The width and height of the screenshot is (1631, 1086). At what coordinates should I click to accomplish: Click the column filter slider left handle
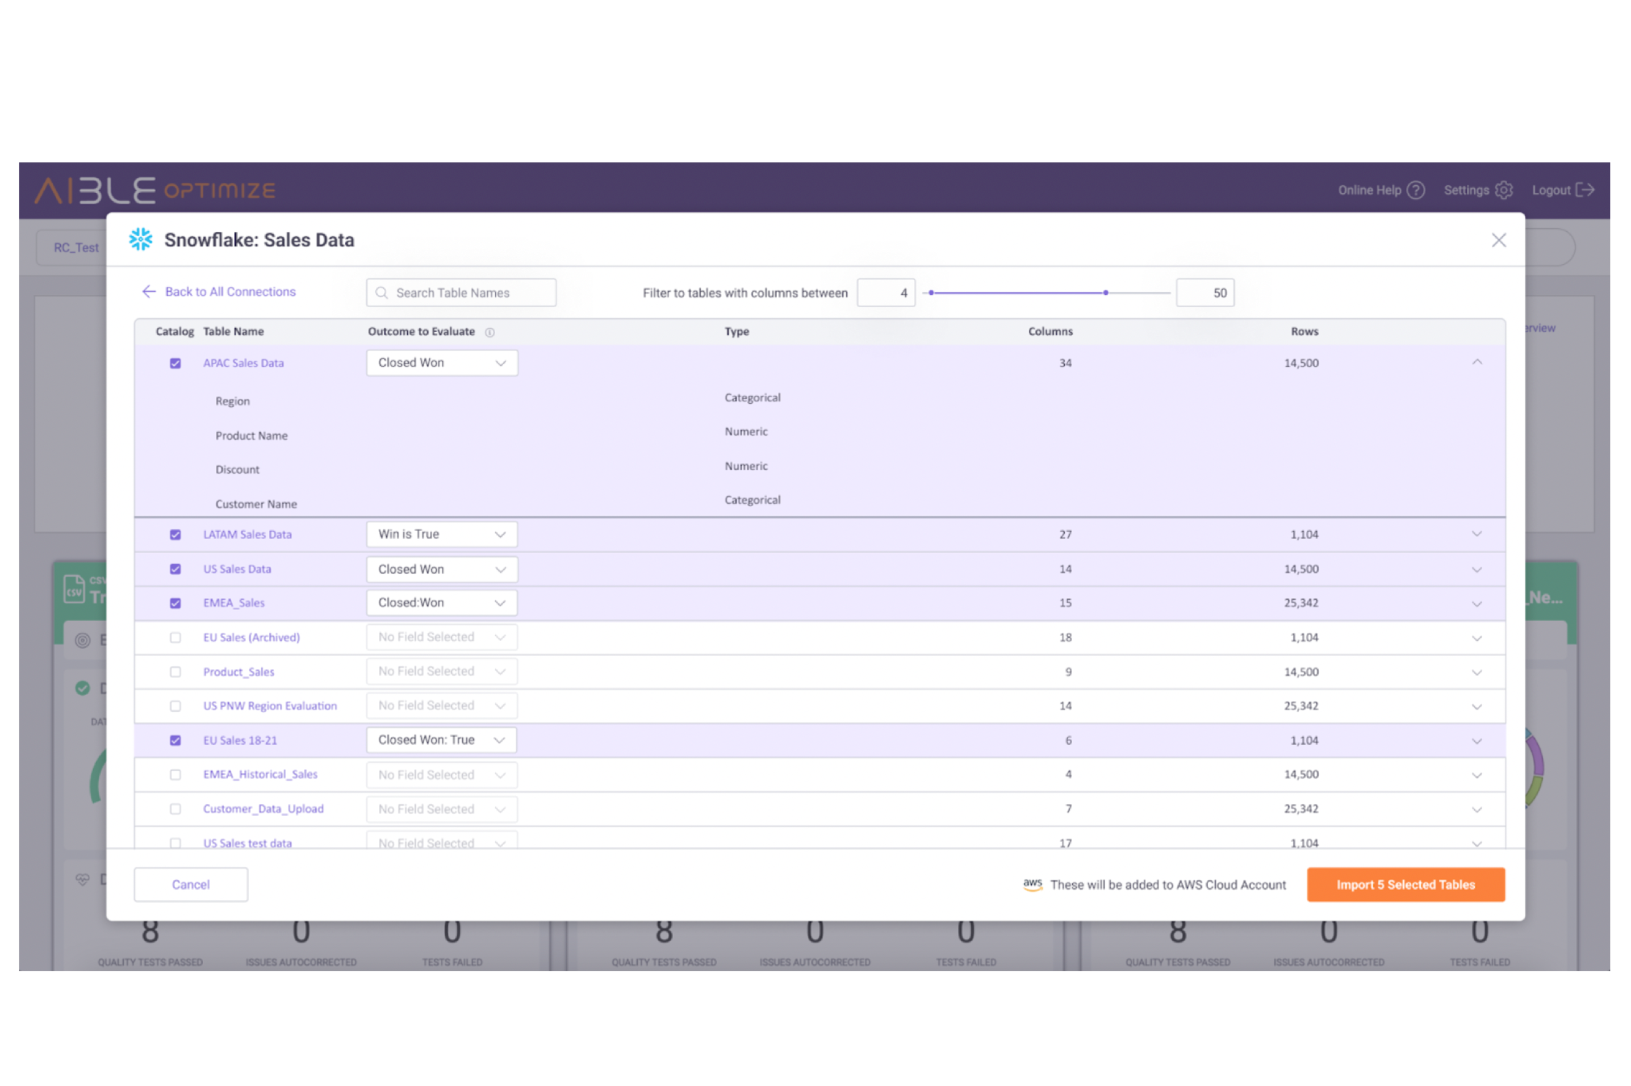click(x=931, y=293)
